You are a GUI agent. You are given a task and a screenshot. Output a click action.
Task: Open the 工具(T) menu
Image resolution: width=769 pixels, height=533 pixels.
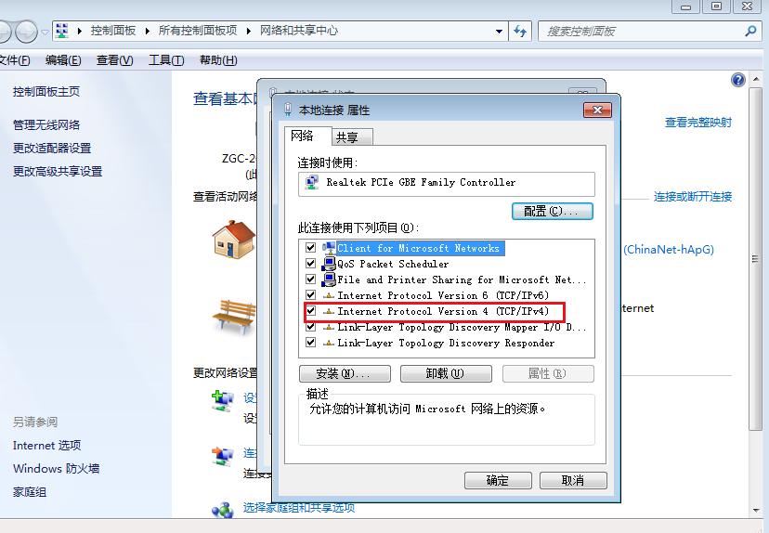[166, 60]
